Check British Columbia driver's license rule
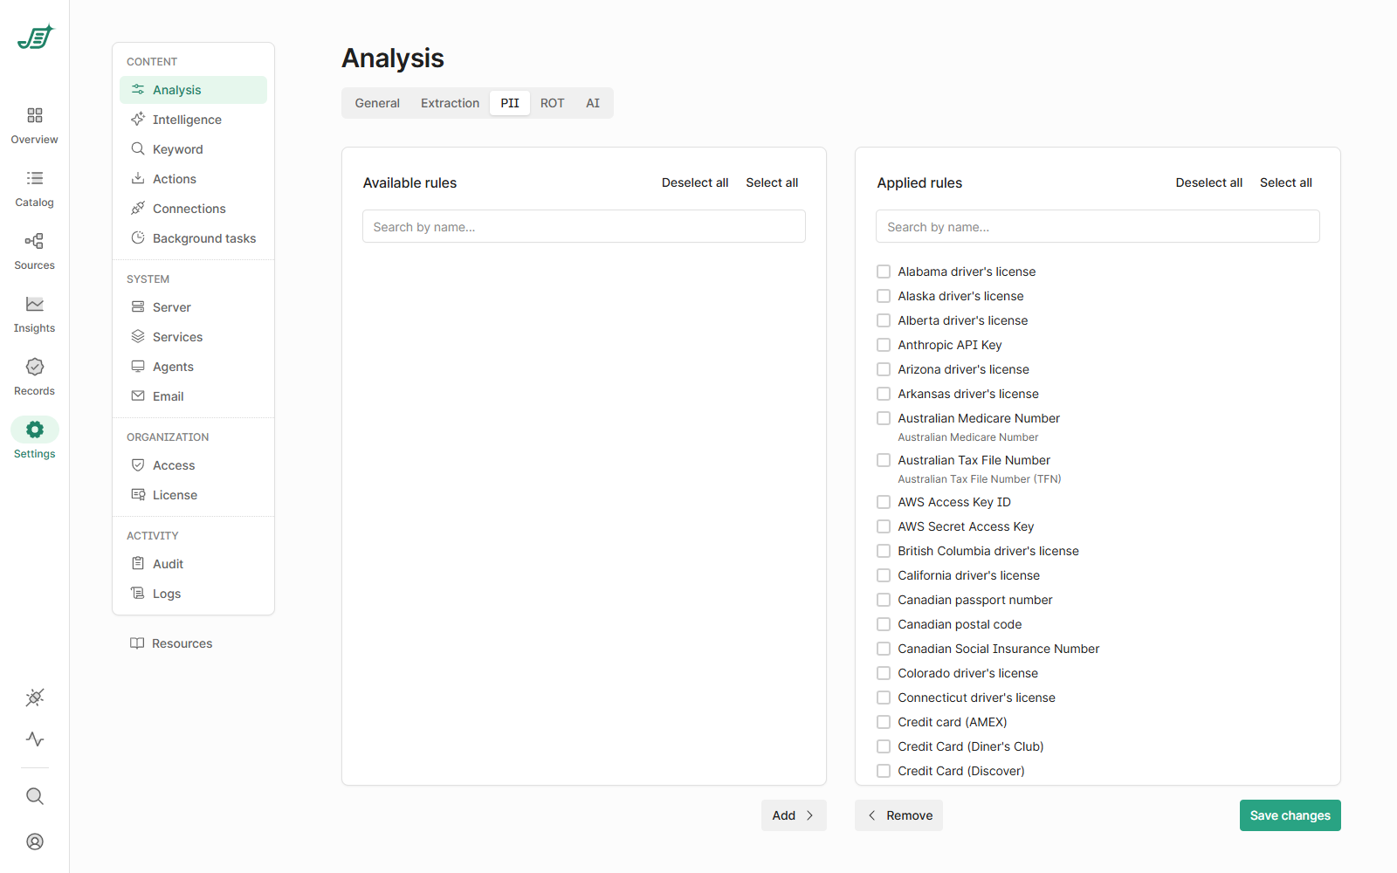Image resolution: width=1397 pixels, height=873 pixels. coord(884,551)
